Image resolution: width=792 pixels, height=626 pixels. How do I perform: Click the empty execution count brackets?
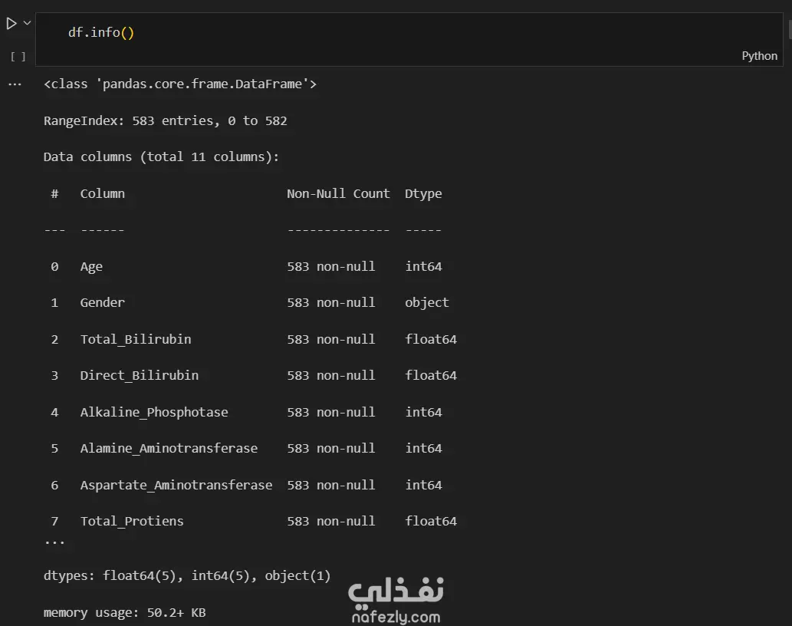pos(18,56)
